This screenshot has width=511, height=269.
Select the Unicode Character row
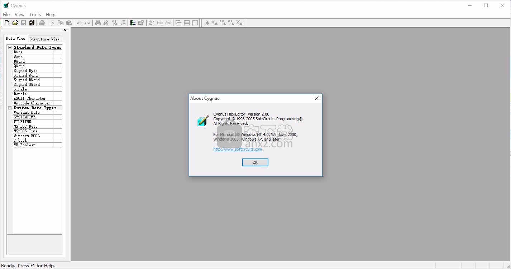point(38,103)
